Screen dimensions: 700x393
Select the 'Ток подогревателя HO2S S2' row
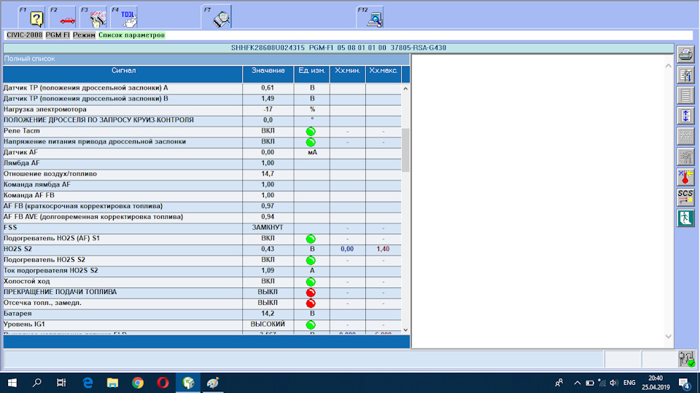tap(202, 271)
